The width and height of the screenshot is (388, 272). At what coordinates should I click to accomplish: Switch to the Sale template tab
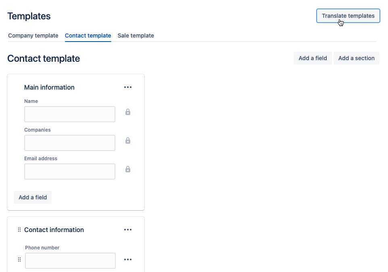click(136, 36)
